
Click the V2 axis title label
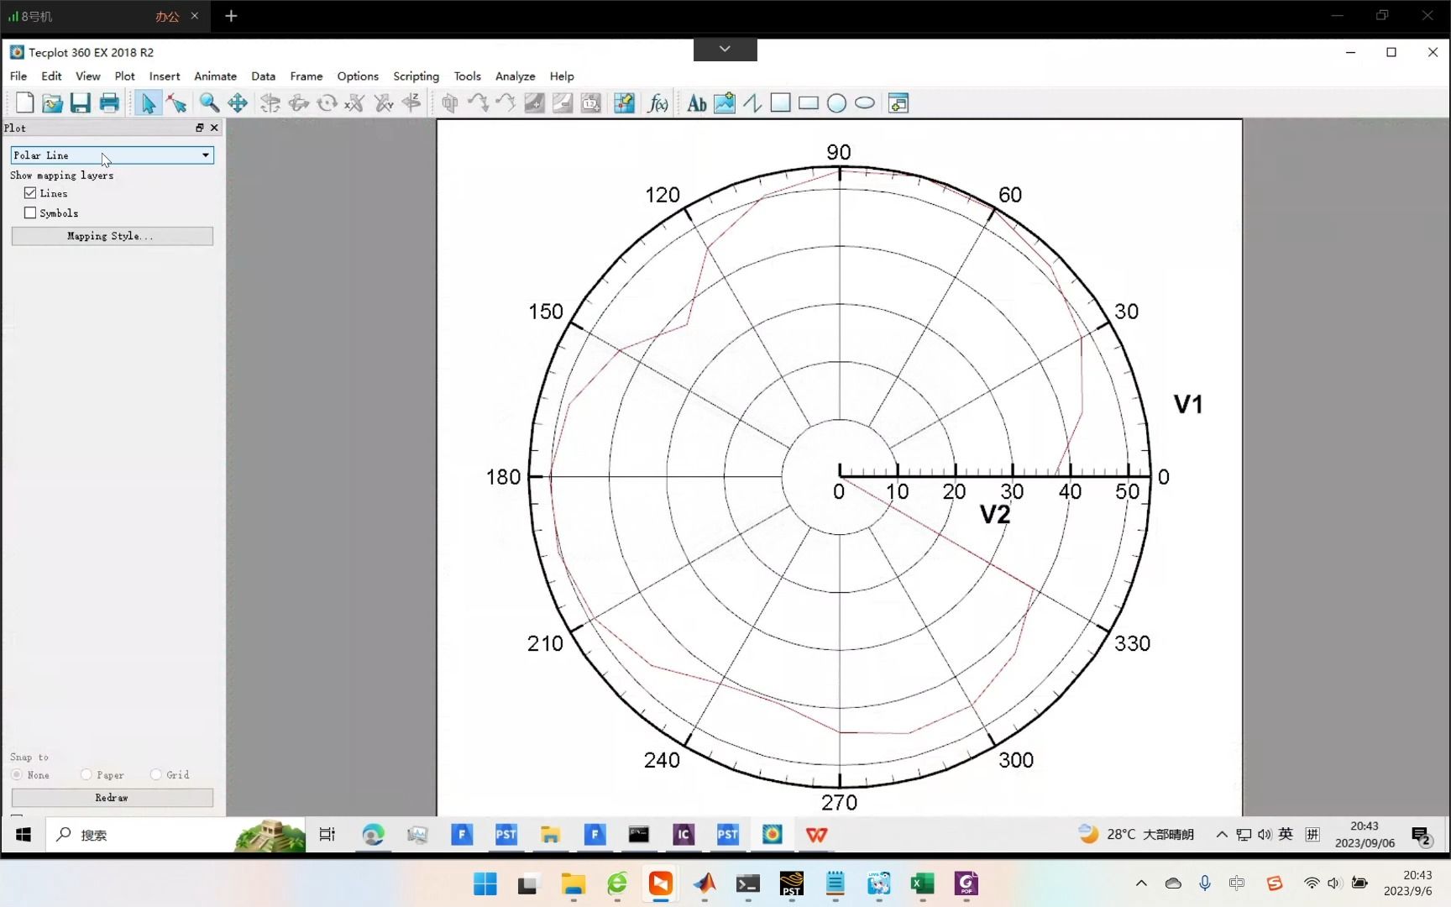point(995,515)
